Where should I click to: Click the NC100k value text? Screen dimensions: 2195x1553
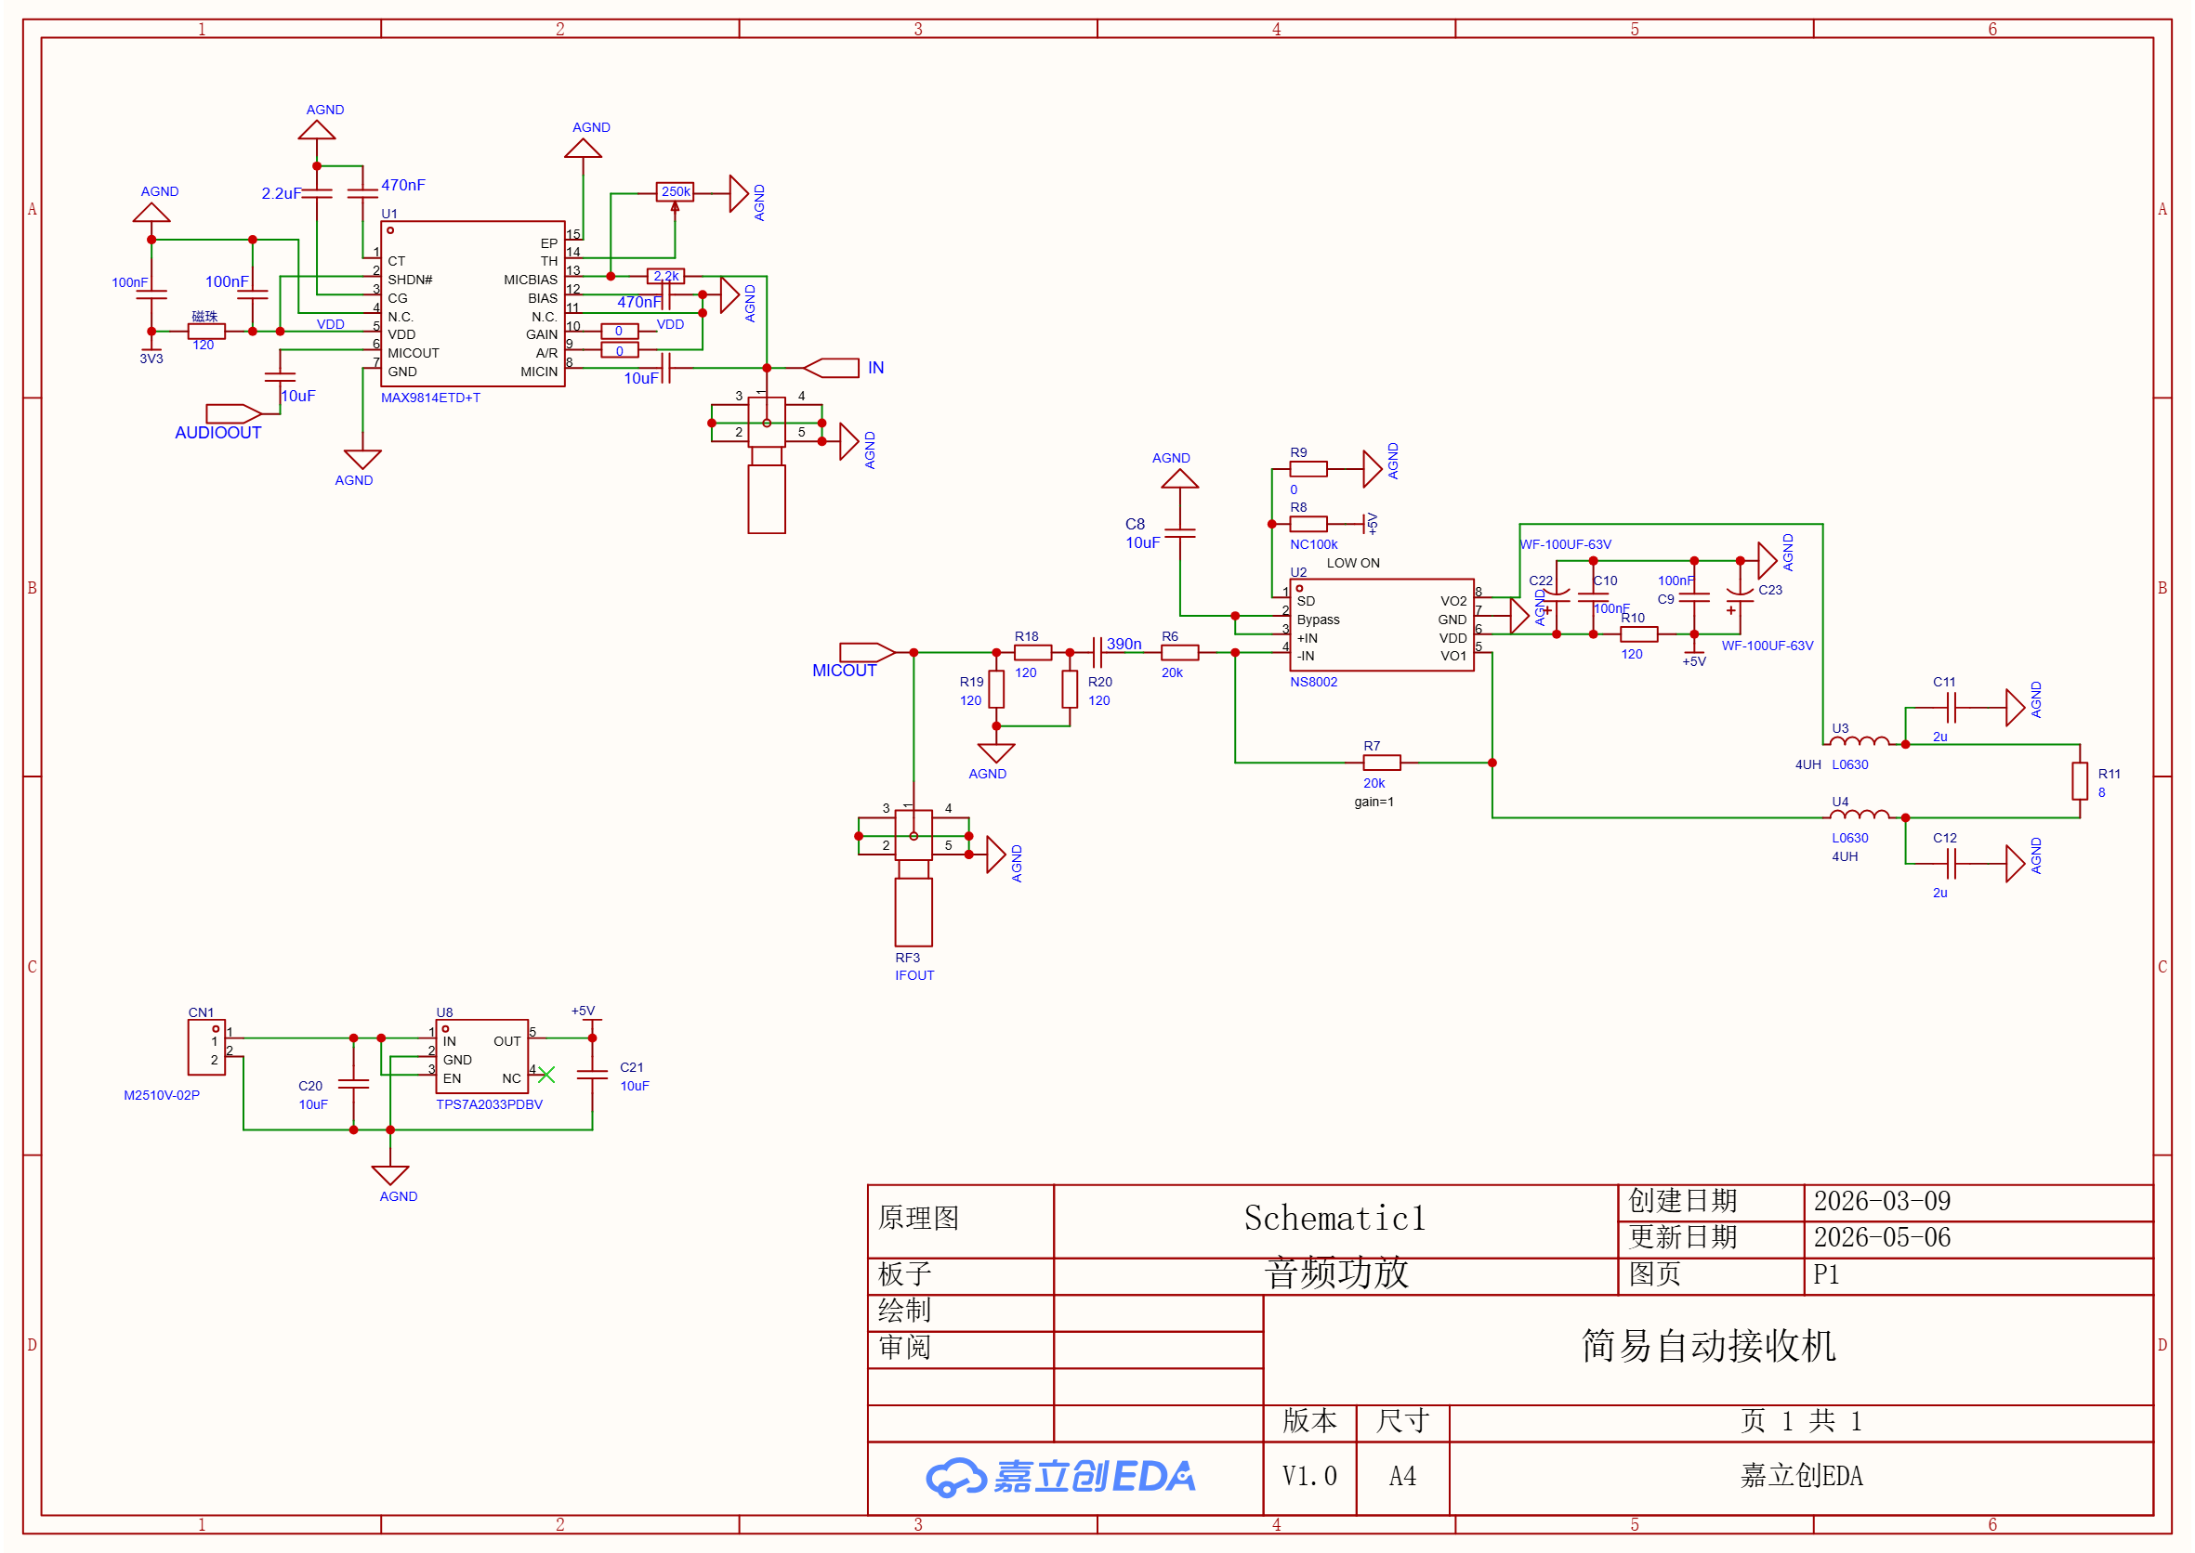(x=1314, y=544)
